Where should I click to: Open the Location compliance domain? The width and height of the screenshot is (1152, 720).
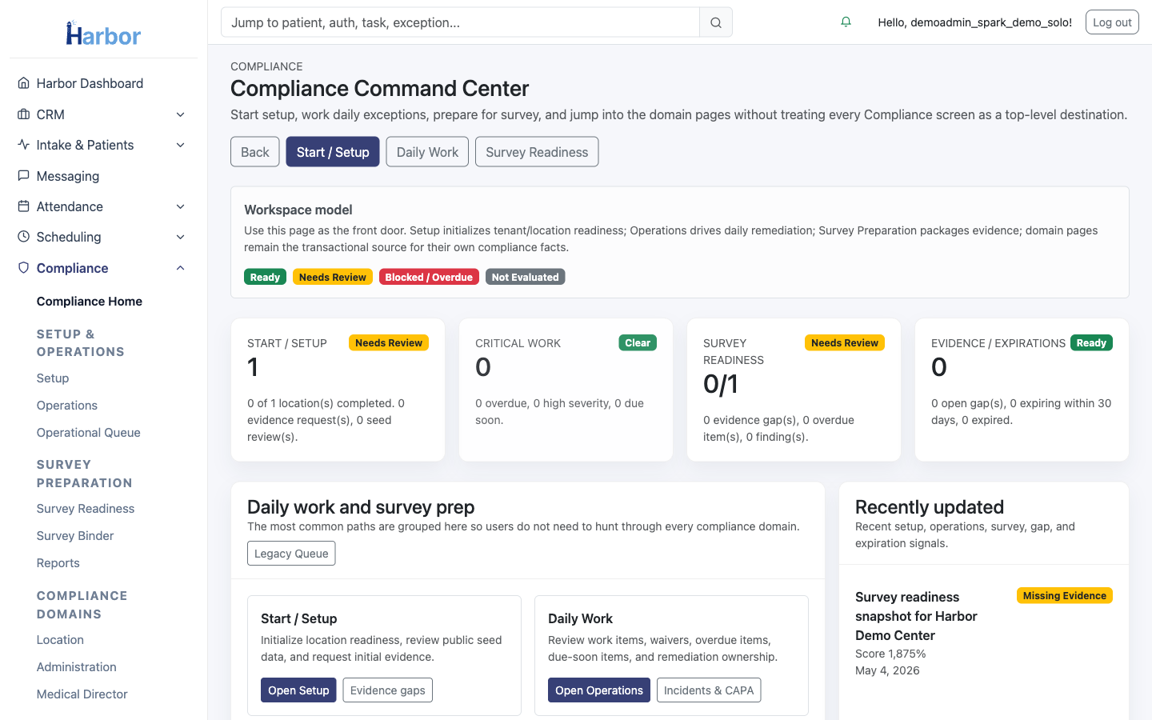click(60, 640)
